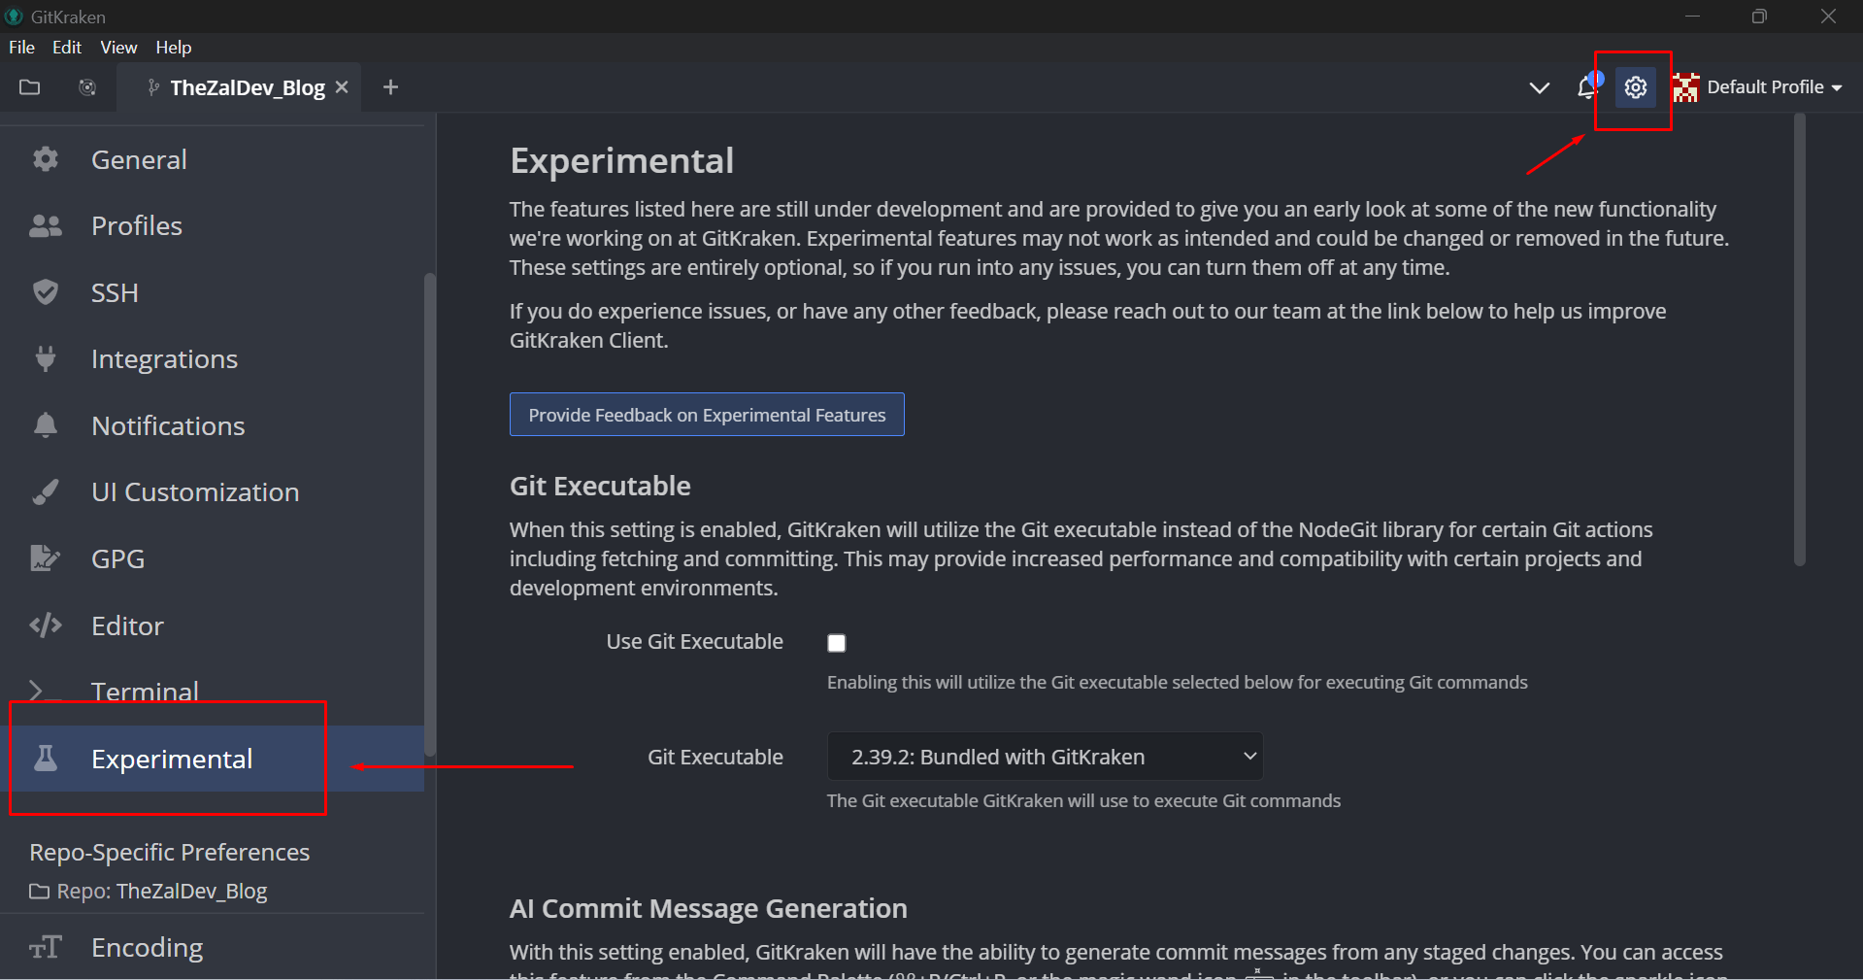Open the Edit menu

[x=67, y=48]
